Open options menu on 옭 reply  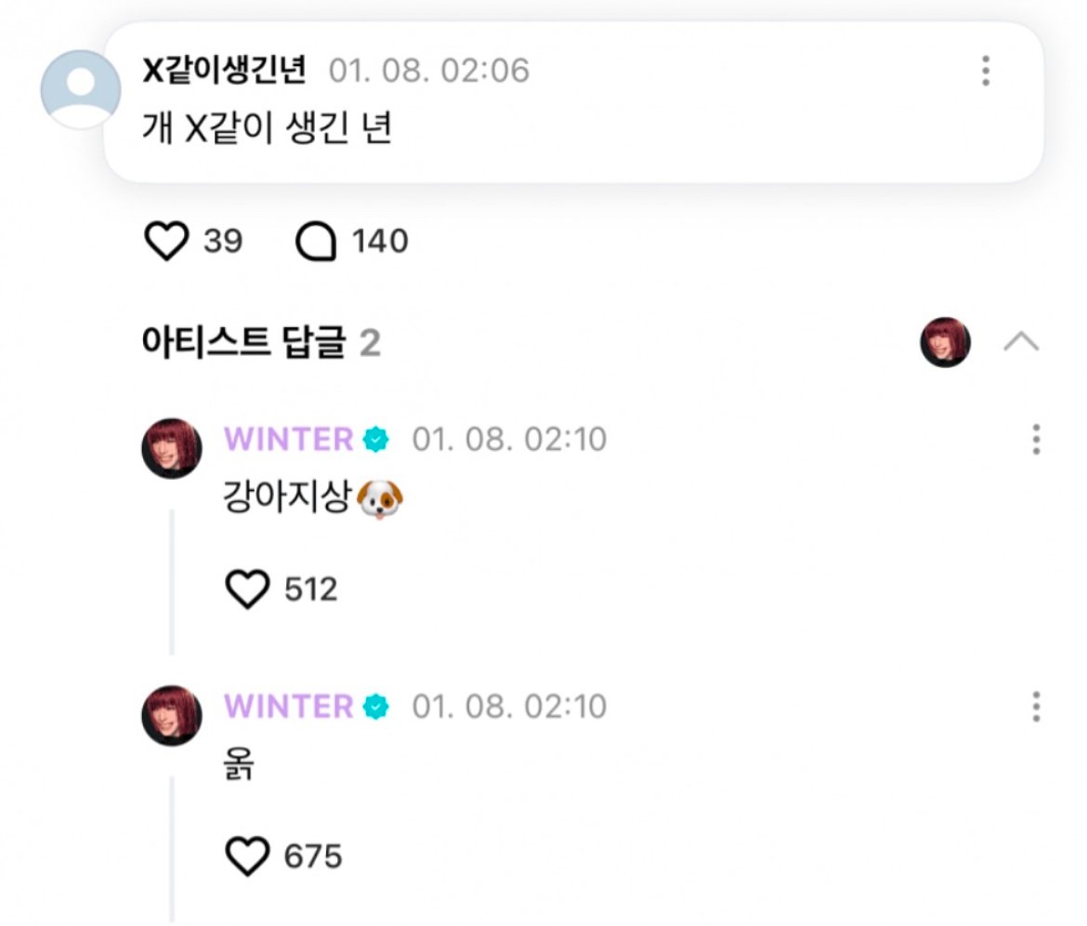pyautogui.click(x=1036, y=706)
